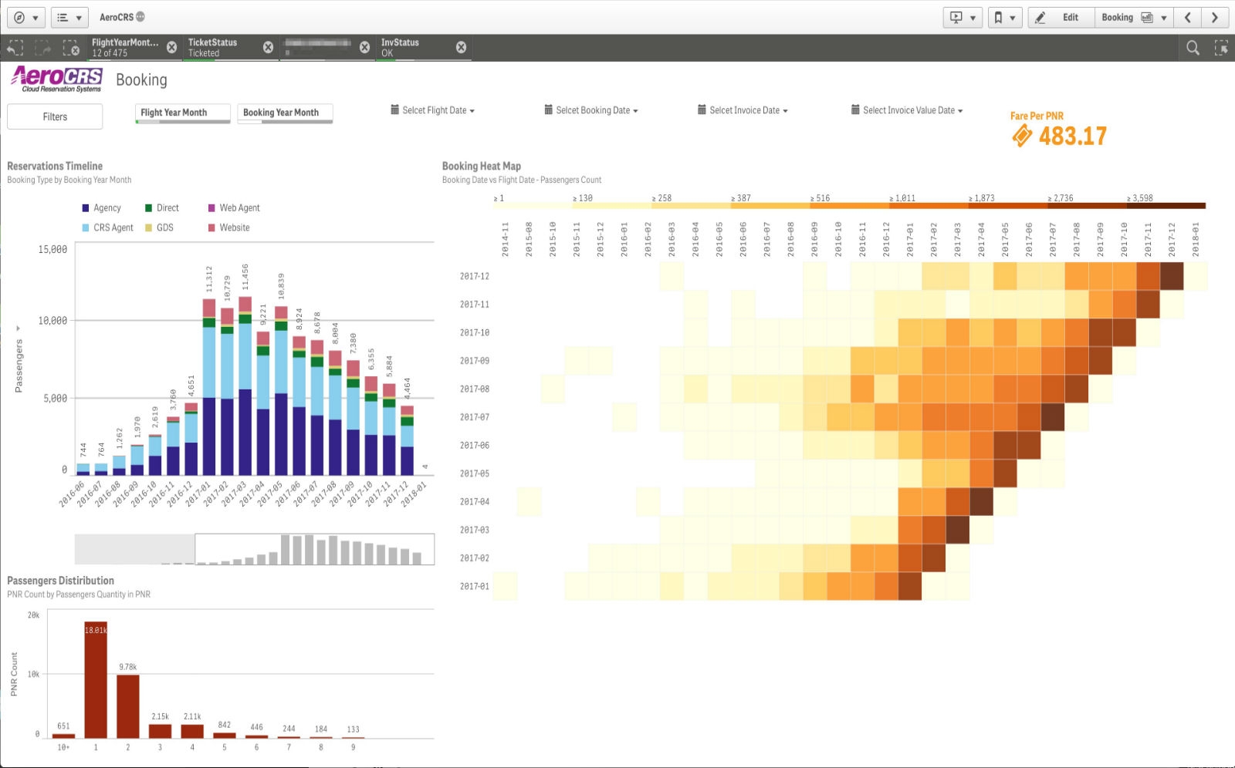Open the Select Invoice Value Date dropdown

click(x=907, y=110)
